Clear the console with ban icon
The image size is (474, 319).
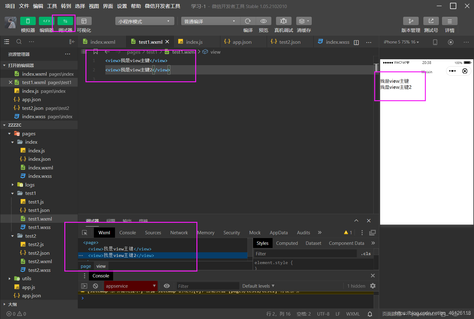(95, 286)
